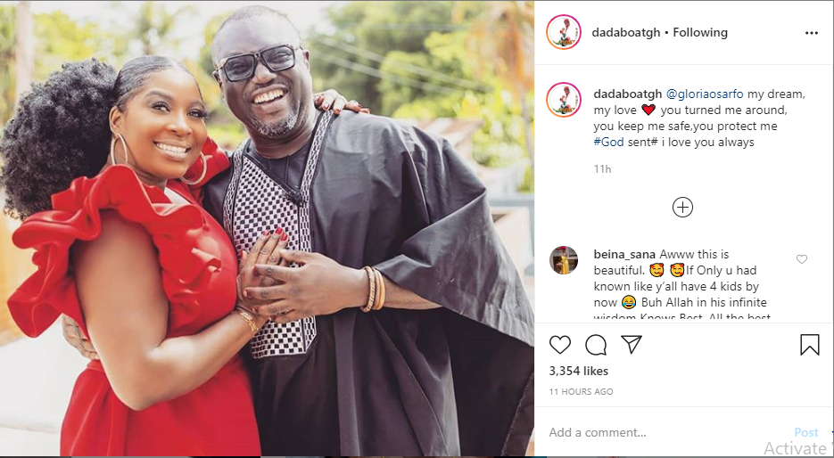Load more comments with the plus circle

(682, 208)
